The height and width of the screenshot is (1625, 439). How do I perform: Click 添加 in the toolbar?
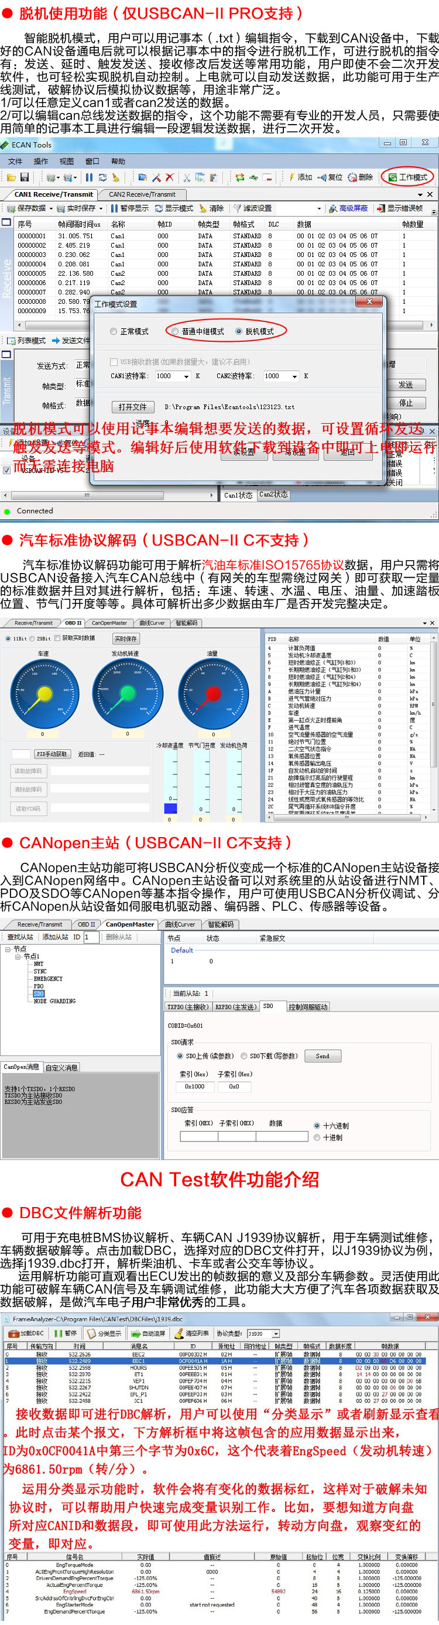point(300,177)
